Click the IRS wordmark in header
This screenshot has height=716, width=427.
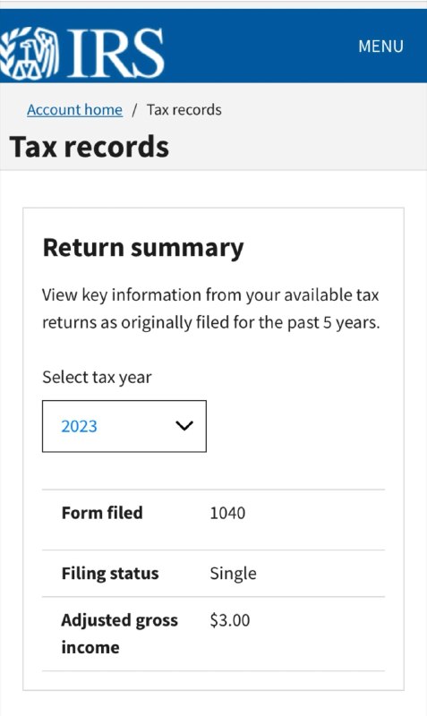115,53
